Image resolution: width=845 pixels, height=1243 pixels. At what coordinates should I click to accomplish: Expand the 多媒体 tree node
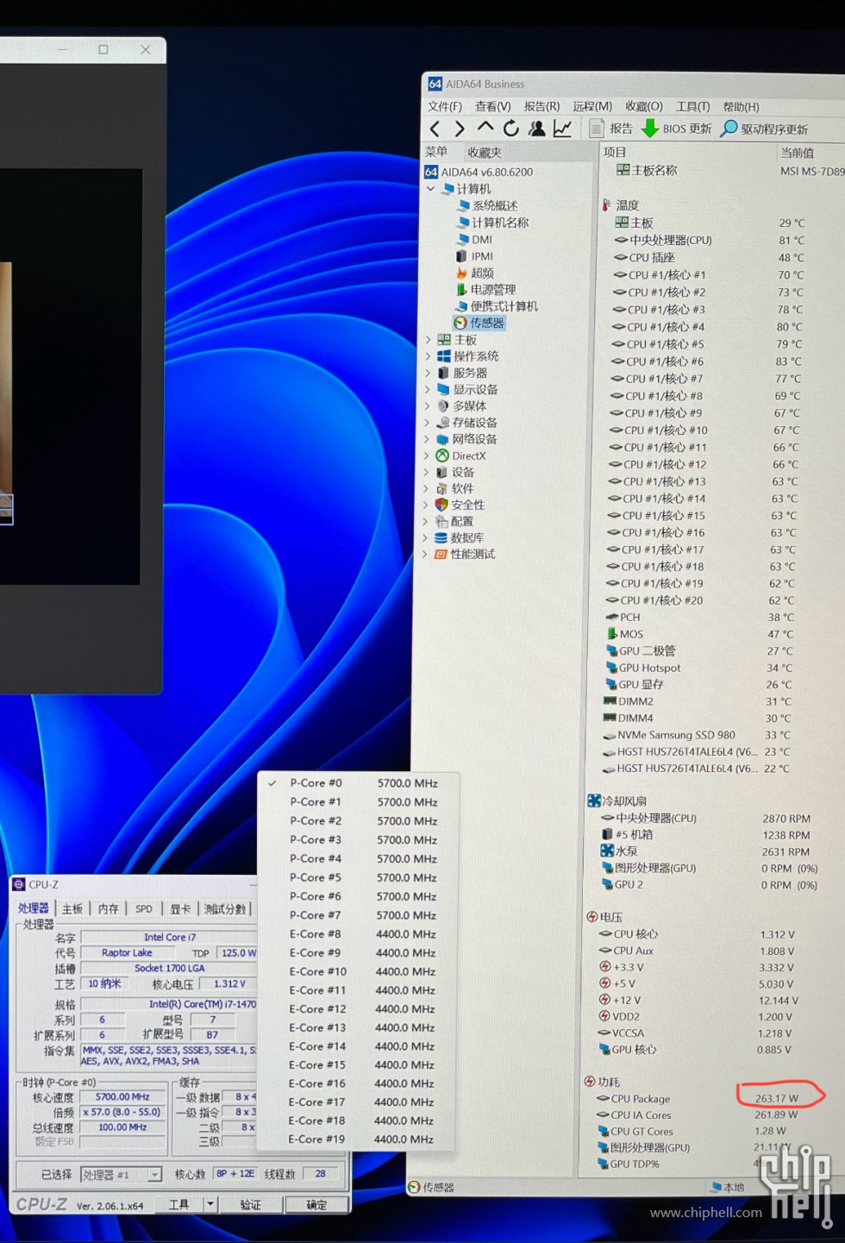click(x=428, y=405)
